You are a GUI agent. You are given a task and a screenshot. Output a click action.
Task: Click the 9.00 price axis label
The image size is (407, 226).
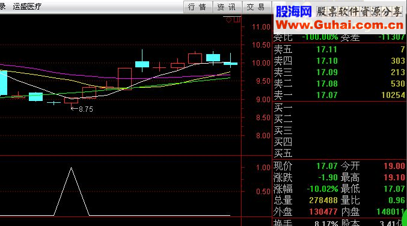[263, 100]
